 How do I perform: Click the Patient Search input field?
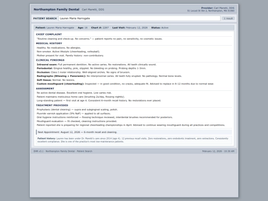point(139,18)
